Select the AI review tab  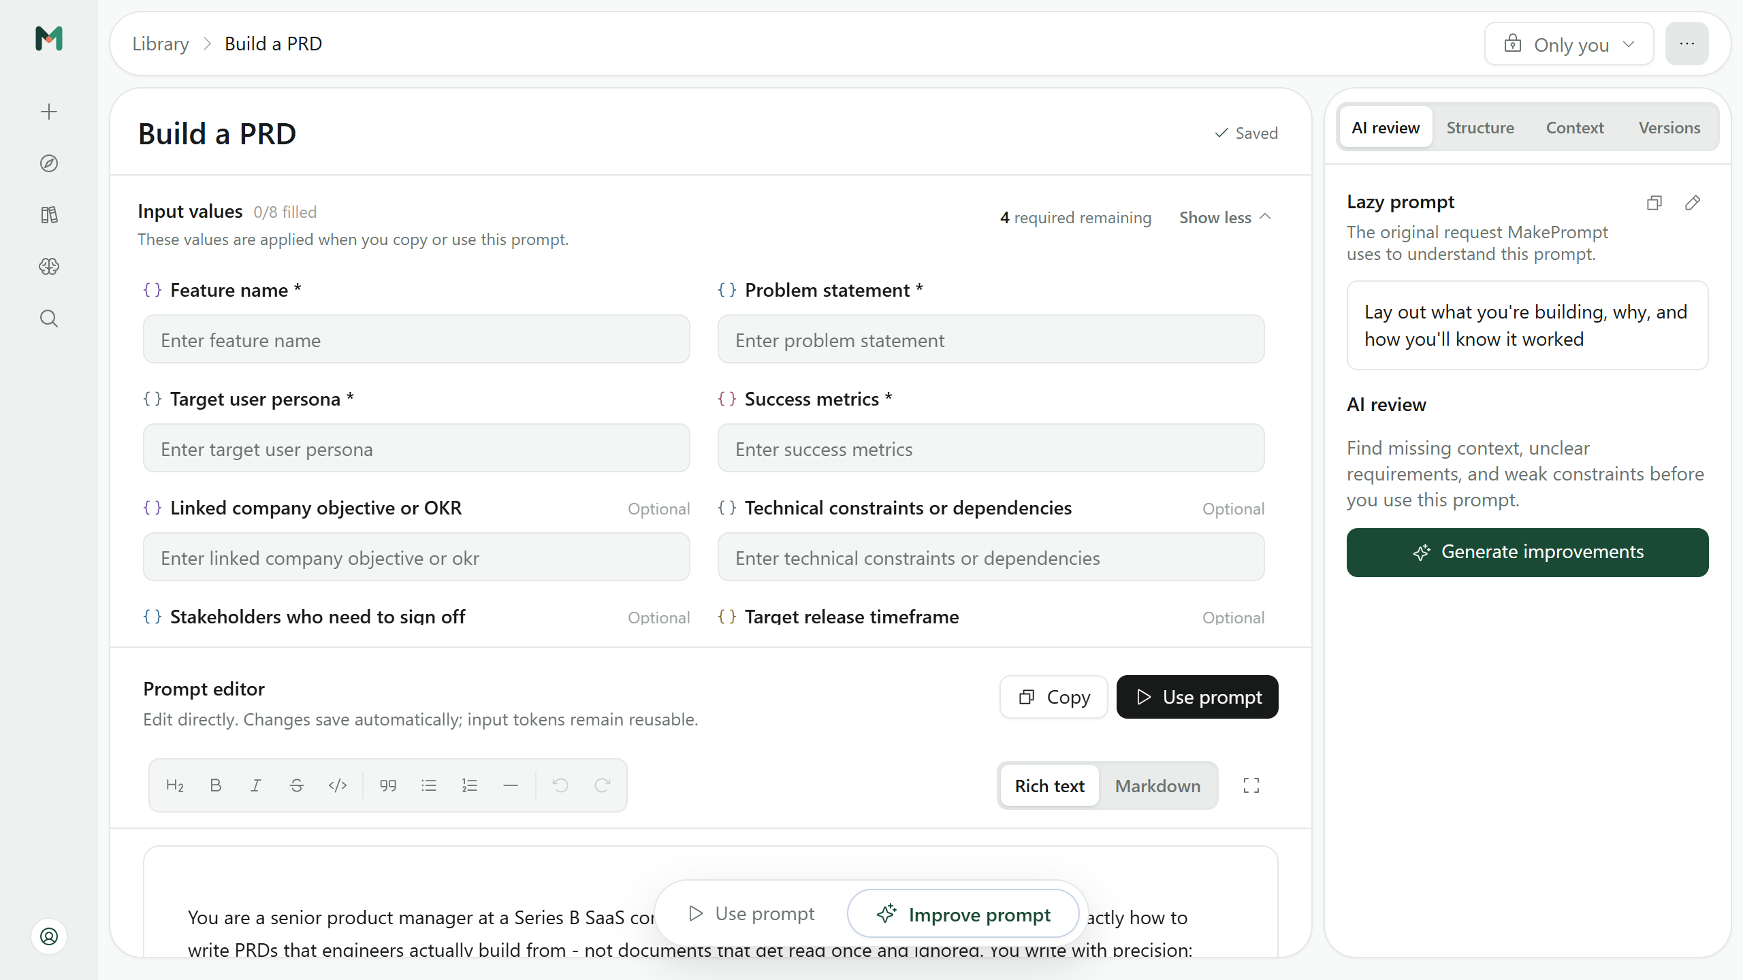coord(1386,127)
